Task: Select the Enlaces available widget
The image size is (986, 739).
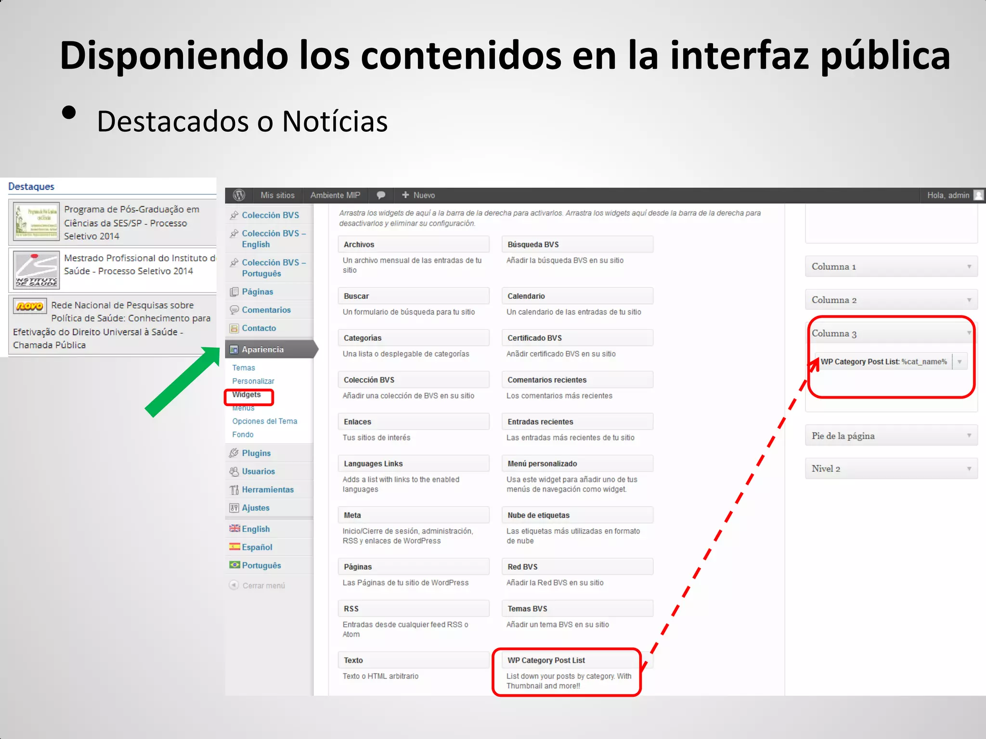Action: pos(414,421)
